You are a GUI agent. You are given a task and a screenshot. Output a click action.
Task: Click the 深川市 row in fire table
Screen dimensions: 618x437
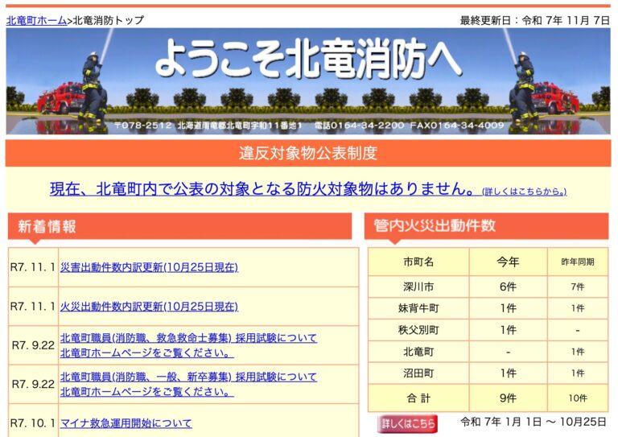click(418, 287)
